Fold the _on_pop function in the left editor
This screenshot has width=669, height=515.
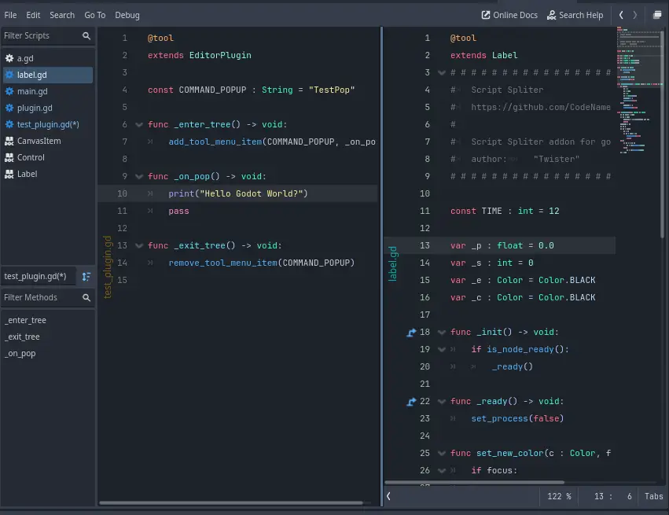coord(139,177)
